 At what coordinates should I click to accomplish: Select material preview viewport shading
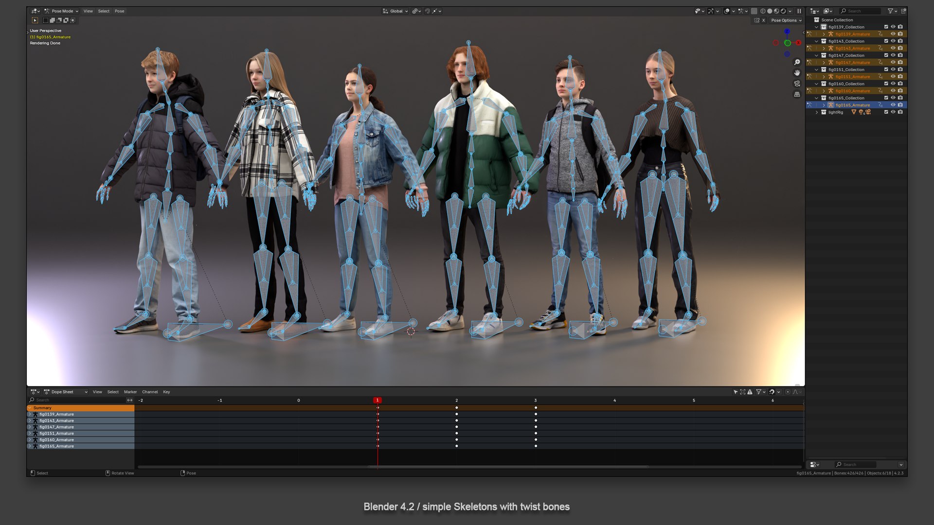click(x=776, y=11)
